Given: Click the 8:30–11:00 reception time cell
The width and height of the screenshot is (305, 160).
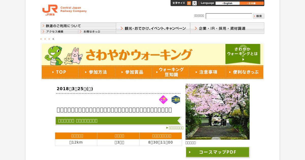Looking at the screenshot, I should 161,142.
